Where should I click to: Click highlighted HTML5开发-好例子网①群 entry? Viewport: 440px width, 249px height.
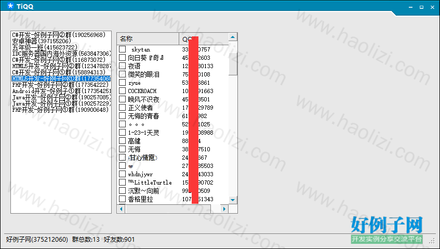point(61,78)
